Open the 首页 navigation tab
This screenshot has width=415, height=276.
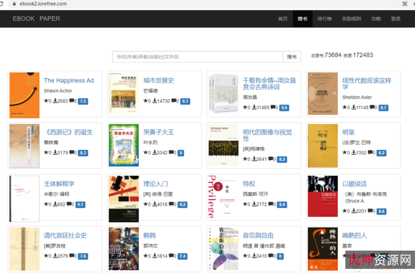(x=282, y=19)
